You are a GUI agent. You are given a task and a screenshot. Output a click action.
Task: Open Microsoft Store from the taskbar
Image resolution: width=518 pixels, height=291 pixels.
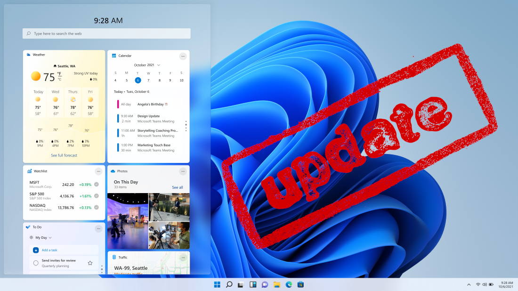coord(300,284)
